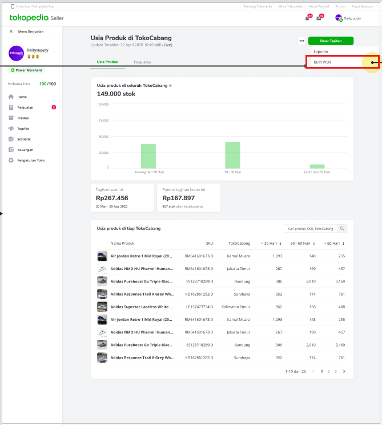382x425 pixels.
Task: Click the Nama Produk column header
Action: point(122,244)
